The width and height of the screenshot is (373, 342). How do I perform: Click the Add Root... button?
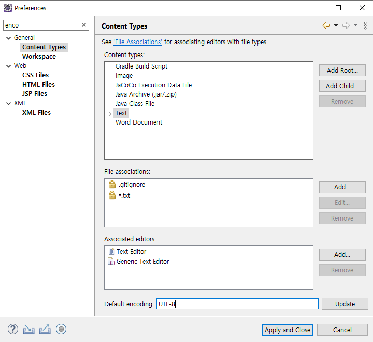pos(342,70)
